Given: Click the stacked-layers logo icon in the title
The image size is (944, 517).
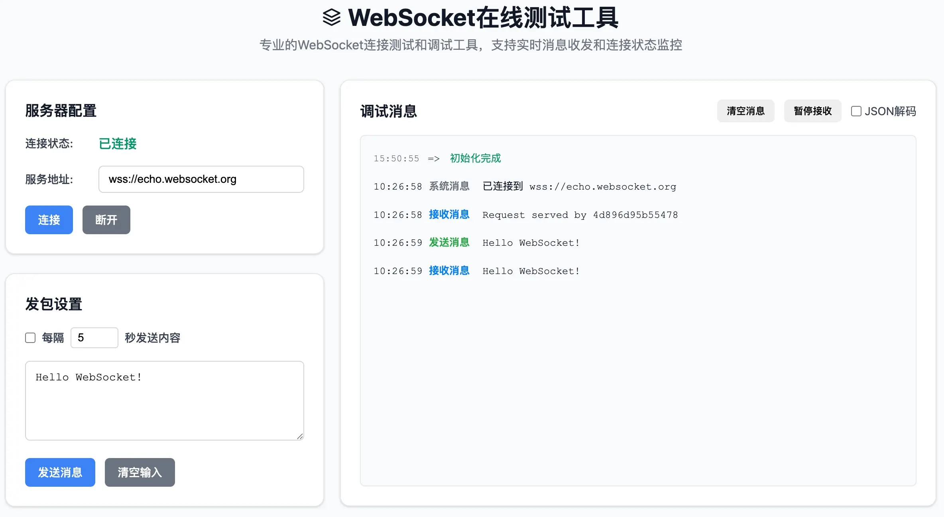Looking at the screenshot, I should (332, 18).
